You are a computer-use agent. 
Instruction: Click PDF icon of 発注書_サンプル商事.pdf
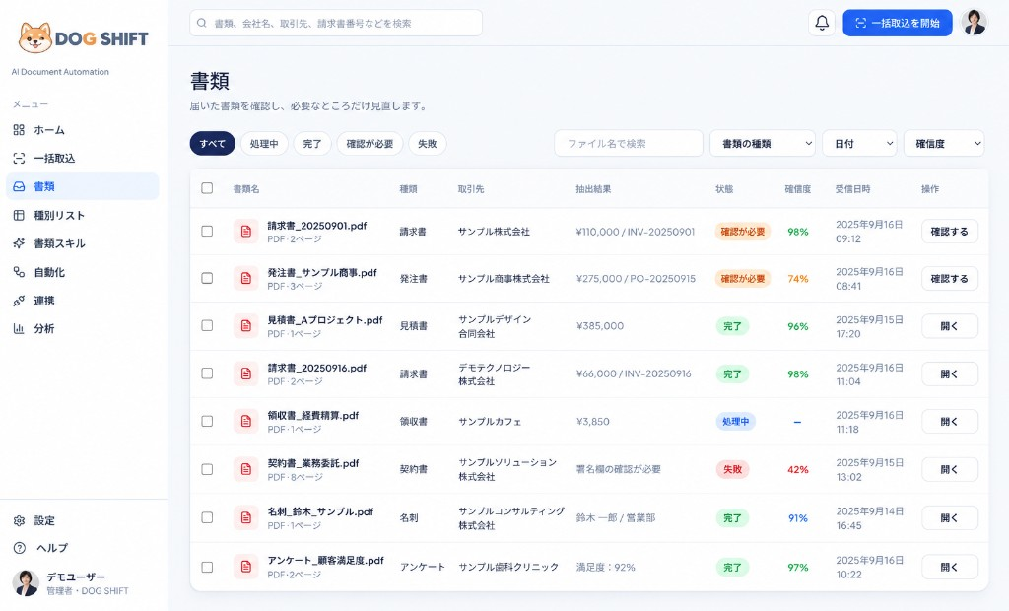[245, 278]
